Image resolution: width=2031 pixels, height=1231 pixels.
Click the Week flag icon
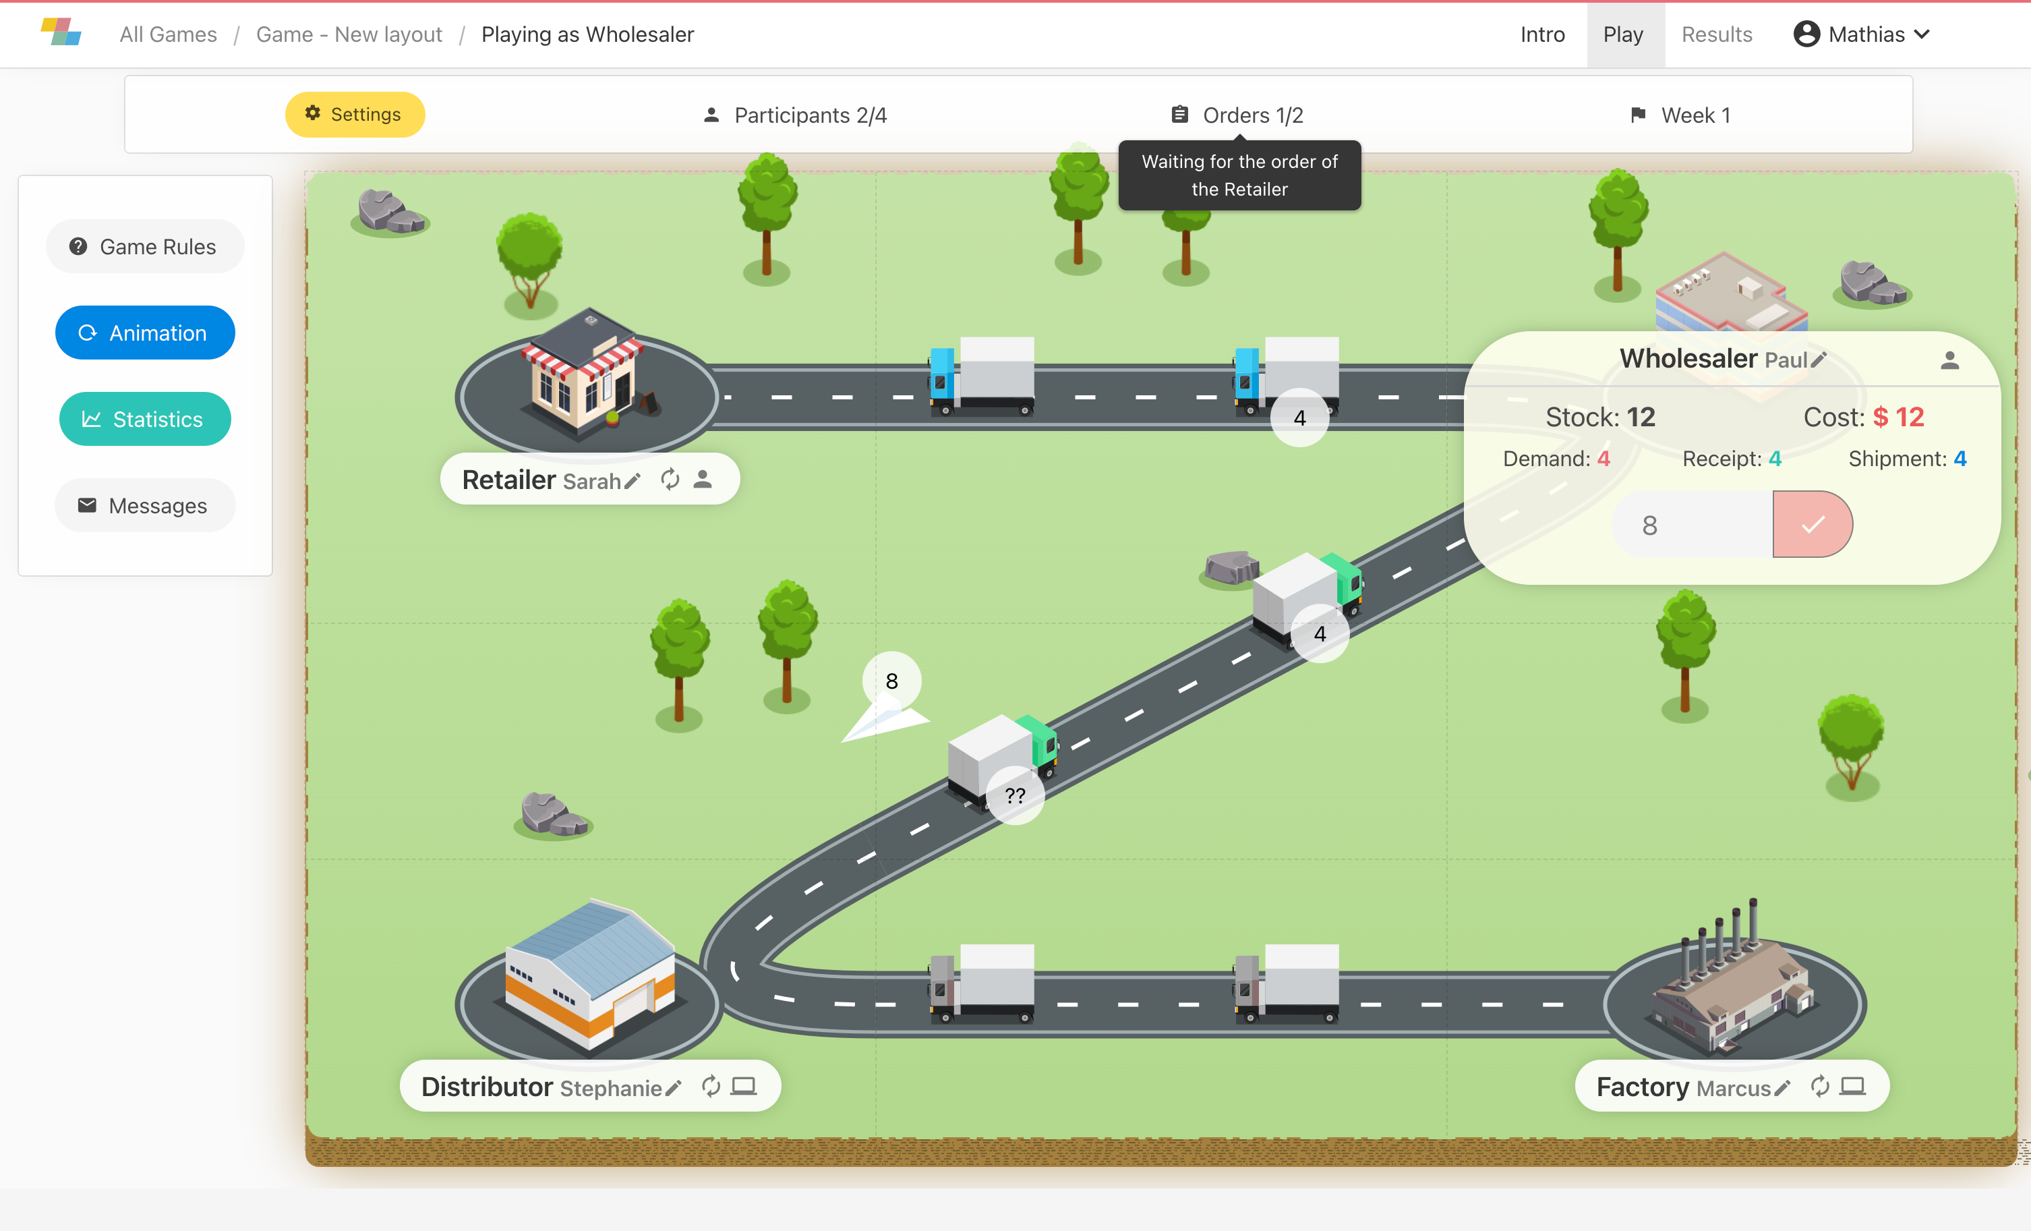1638,115
